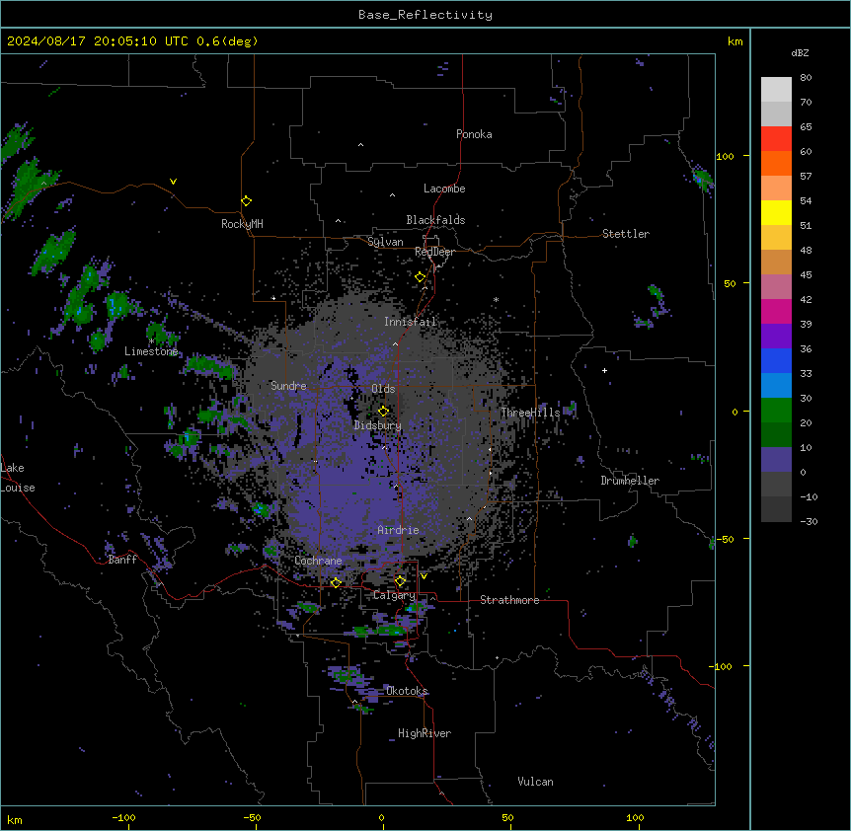This screenshot has height=831, width=851.
Task: Click the yellow V marker east of Calgary marker
Action: [424, 576]
